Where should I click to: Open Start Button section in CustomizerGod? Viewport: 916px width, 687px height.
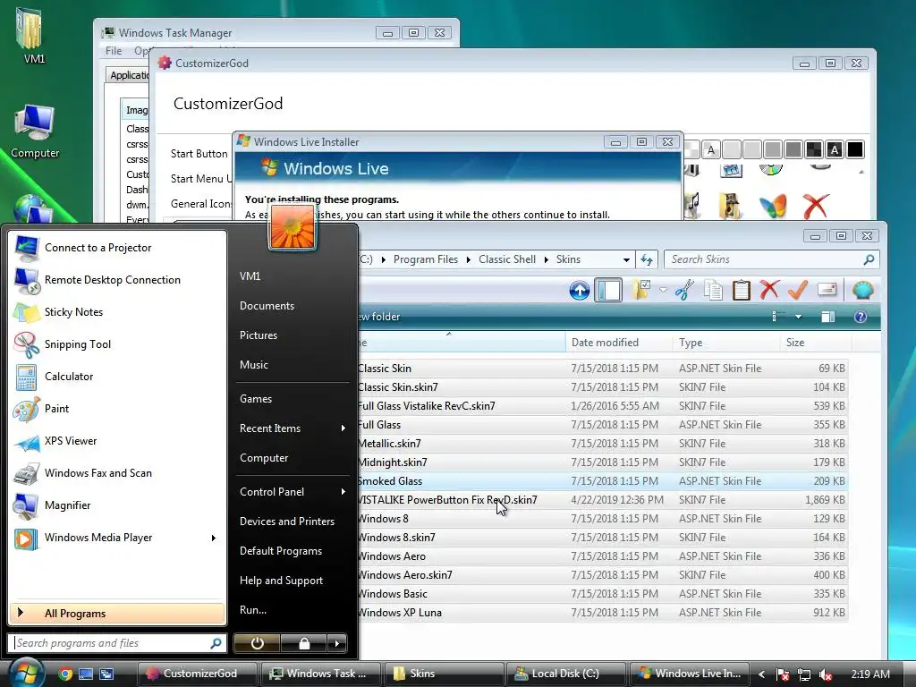click(199, 154)
